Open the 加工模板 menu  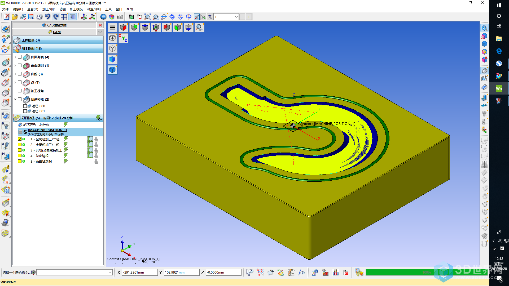76,9
